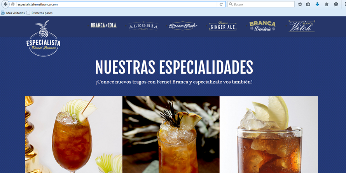
Task: Open the downloads arrow icon
Action: [x=317, y=4]
